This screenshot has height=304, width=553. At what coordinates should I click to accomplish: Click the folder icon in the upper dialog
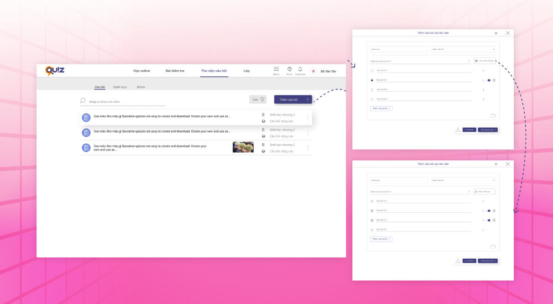coord(492,116)
